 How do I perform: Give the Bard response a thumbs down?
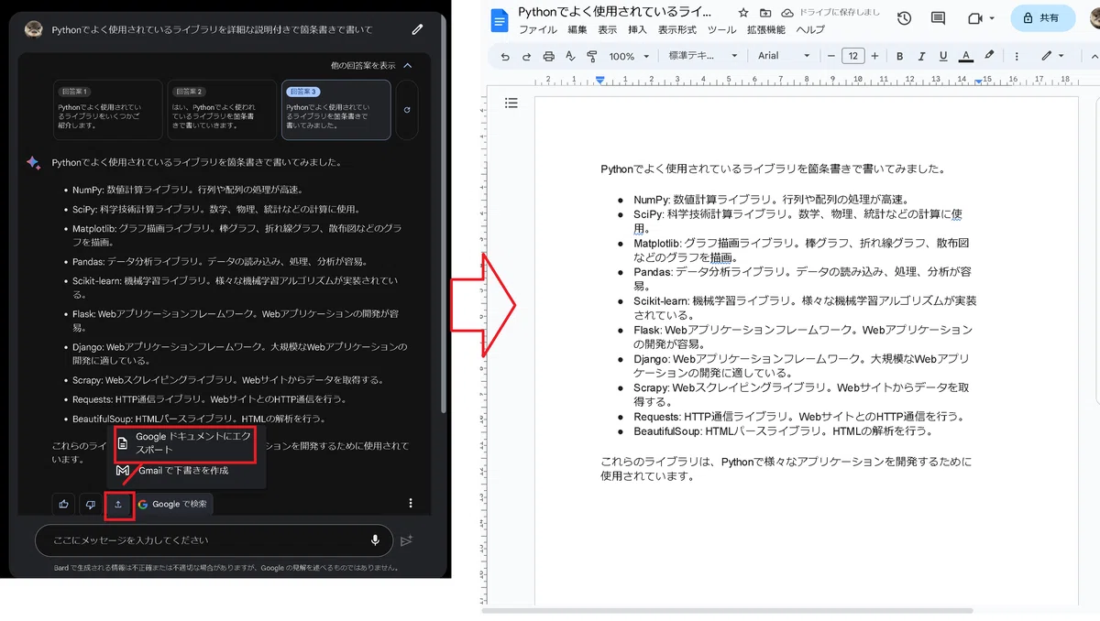(x=90, y=504)
